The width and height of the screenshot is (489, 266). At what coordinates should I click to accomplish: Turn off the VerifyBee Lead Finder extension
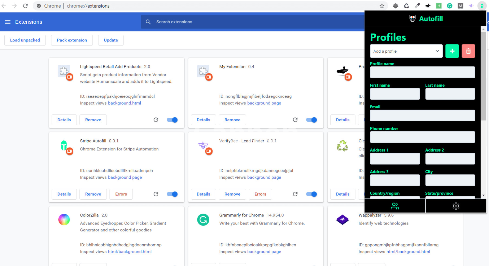point(311,194)
